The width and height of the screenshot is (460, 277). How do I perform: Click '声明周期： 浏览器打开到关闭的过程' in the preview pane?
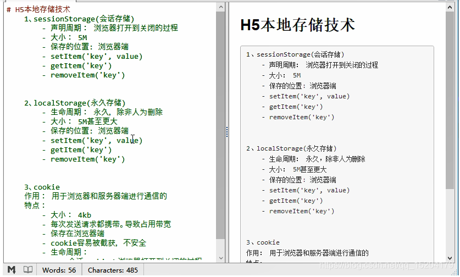click(x=320, y=65)
